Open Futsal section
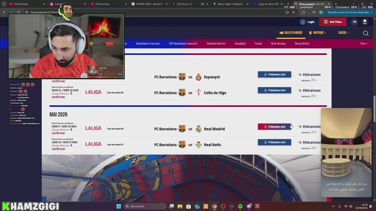 point(258,43)
